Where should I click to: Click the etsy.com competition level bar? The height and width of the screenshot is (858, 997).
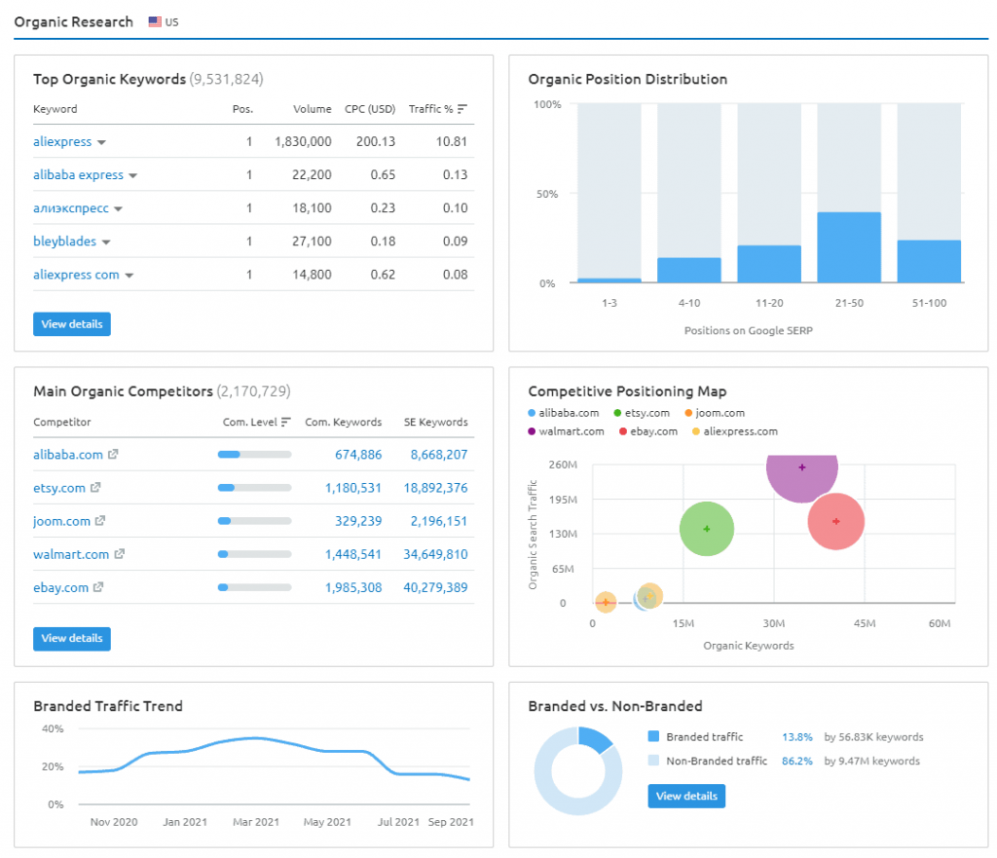tap(254, 488)
